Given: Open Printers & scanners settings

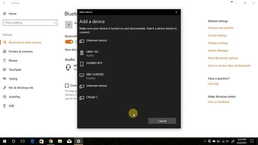Looking at the screenshot, I should (21, 52).
